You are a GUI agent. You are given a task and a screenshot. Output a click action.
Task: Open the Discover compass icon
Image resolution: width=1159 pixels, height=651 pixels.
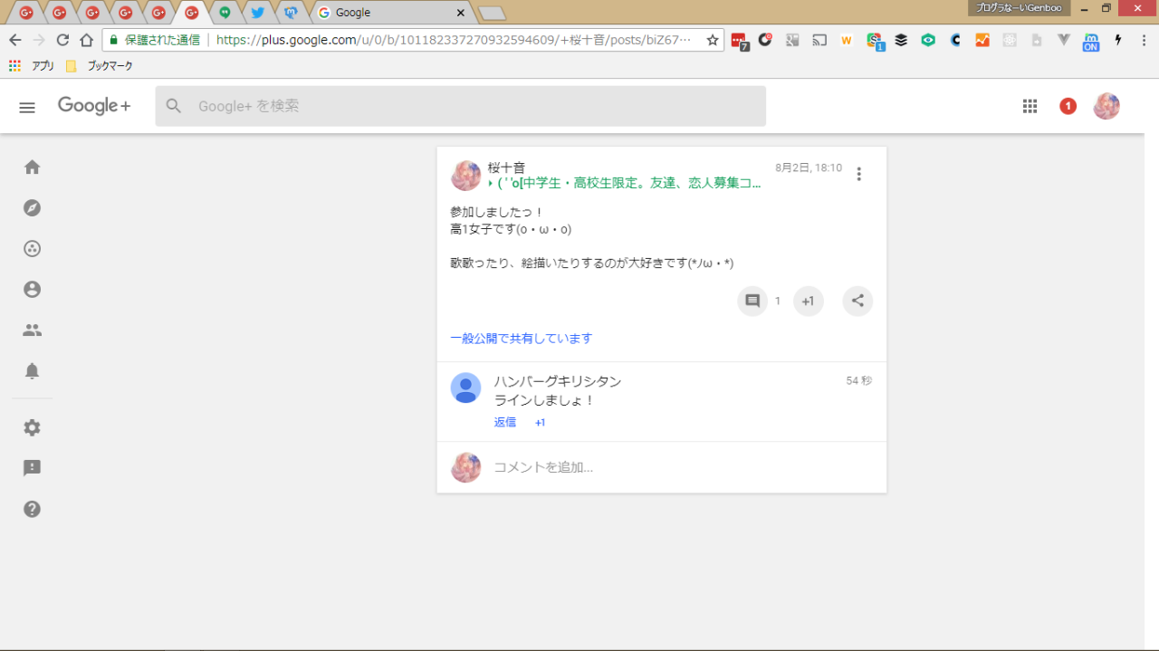coord(32,208)
